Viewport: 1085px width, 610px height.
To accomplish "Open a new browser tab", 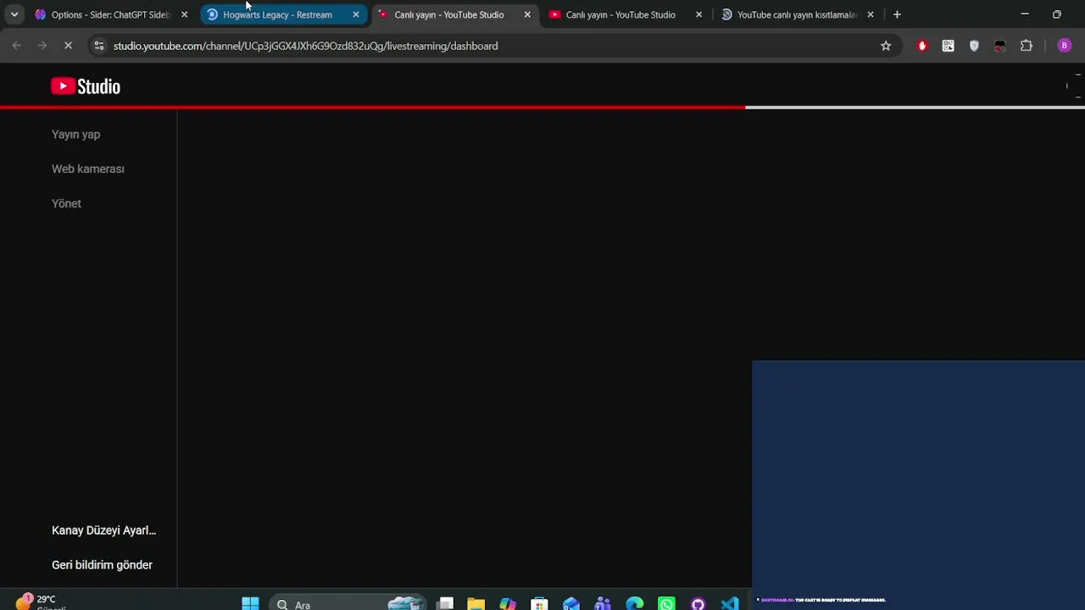I will (897, 14).
